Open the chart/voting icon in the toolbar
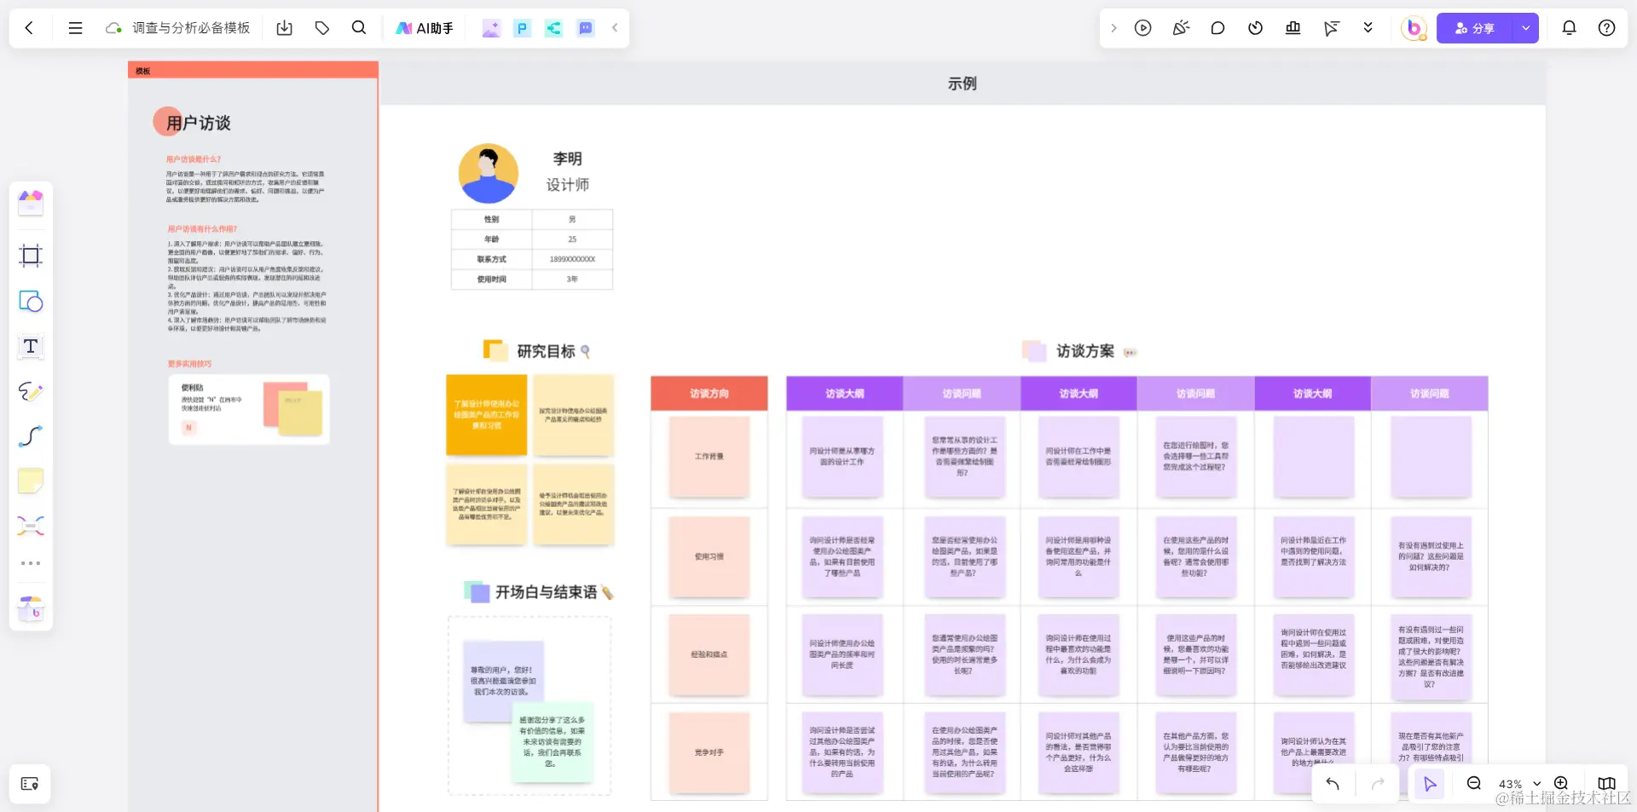This screenshot has width=1637, height=812. click(1293, 28)
